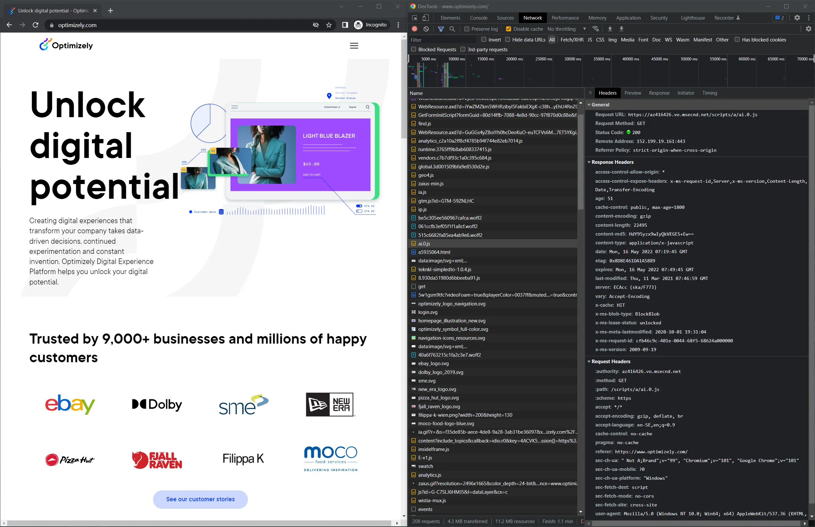
Task: Toggle the device toolbar icon
Action: coord(426,18)
